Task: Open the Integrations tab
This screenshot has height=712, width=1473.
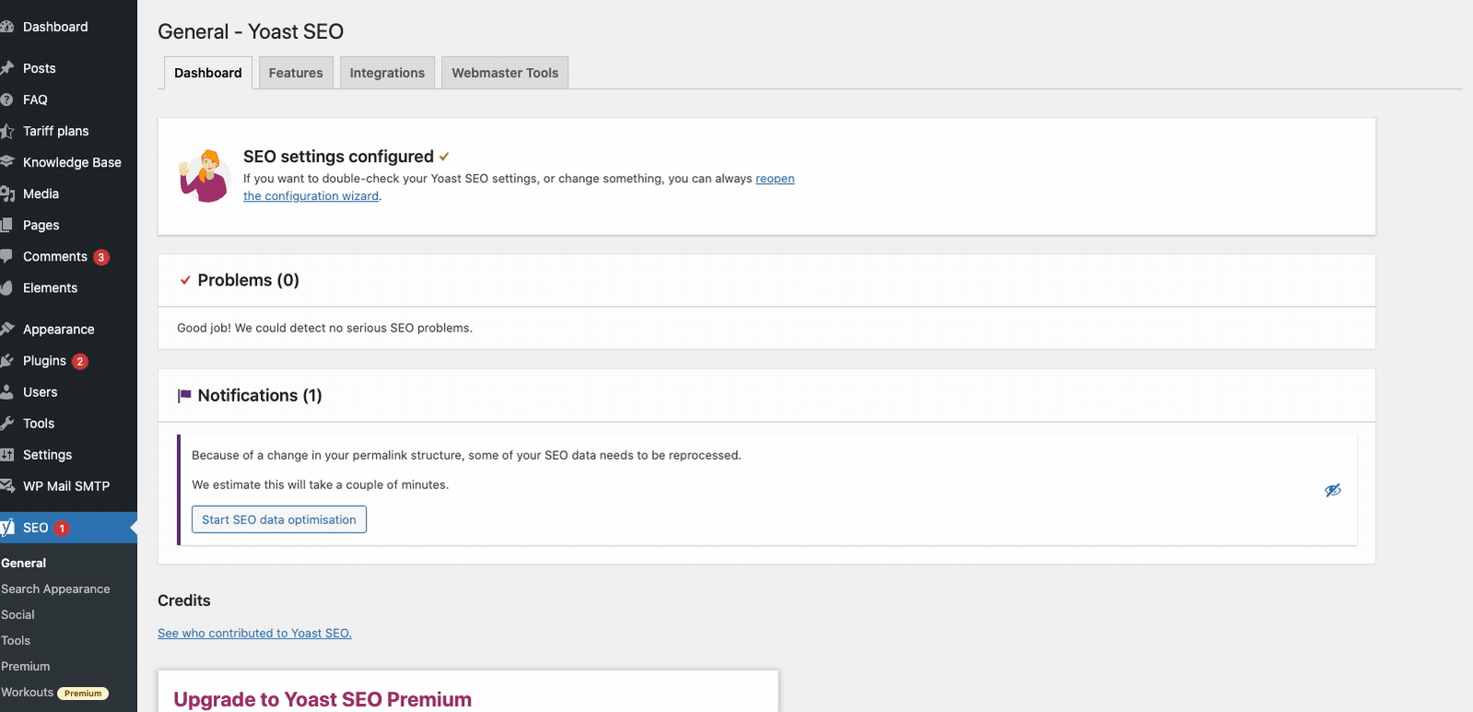Action: coord(387,73)
